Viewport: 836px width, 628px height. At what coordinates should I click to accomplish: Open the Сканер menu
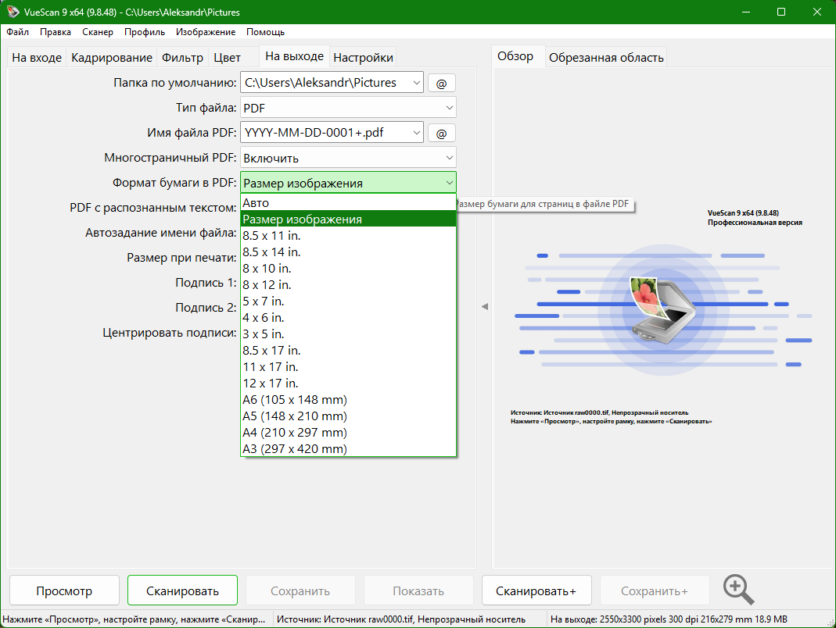pos(98,32)
